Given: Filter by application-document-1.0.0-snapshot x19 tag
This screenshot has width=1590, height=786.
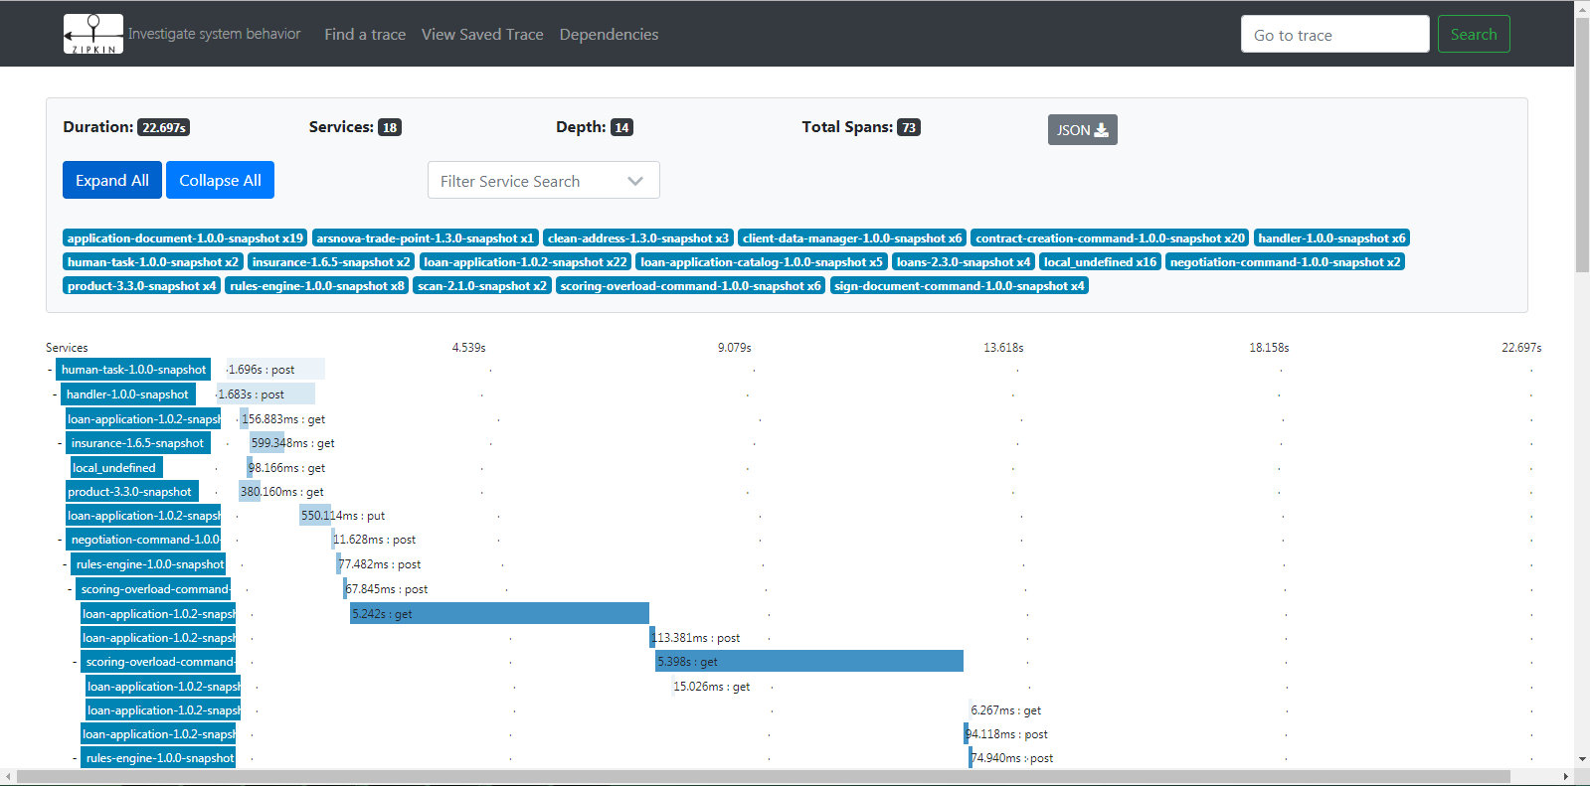Looking at the screenshot, I should (185, 238).
